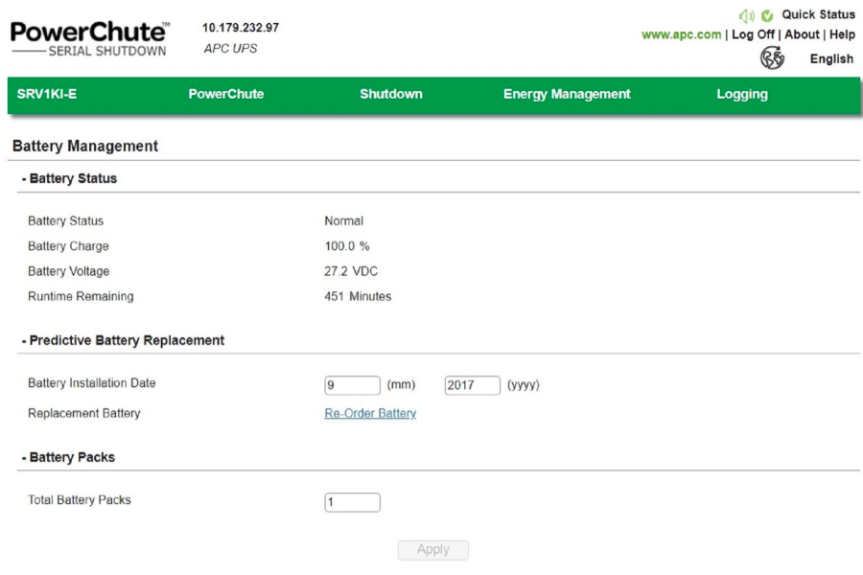The width and height of the screenshot is (863, 575).
Task: Click the PowerChute Serial Shutdown logo
Action: click(x=90, y=39)
